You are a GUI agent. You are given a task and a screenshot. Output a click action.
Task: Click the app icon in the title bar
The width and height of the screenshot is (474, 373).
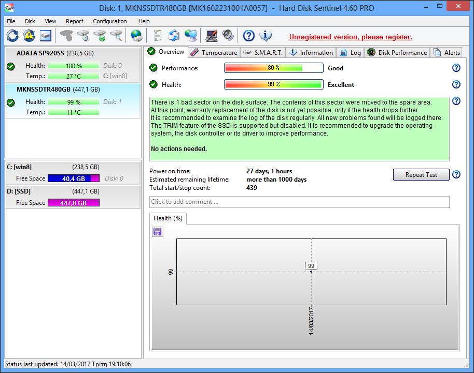click(x=9, y=8)
